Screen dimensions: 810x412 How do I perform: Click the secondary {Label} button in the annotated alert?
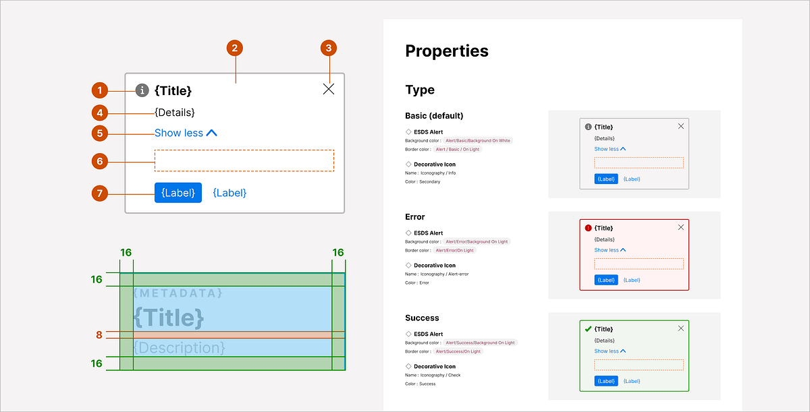pyautogui.click(x=230, y=192)
